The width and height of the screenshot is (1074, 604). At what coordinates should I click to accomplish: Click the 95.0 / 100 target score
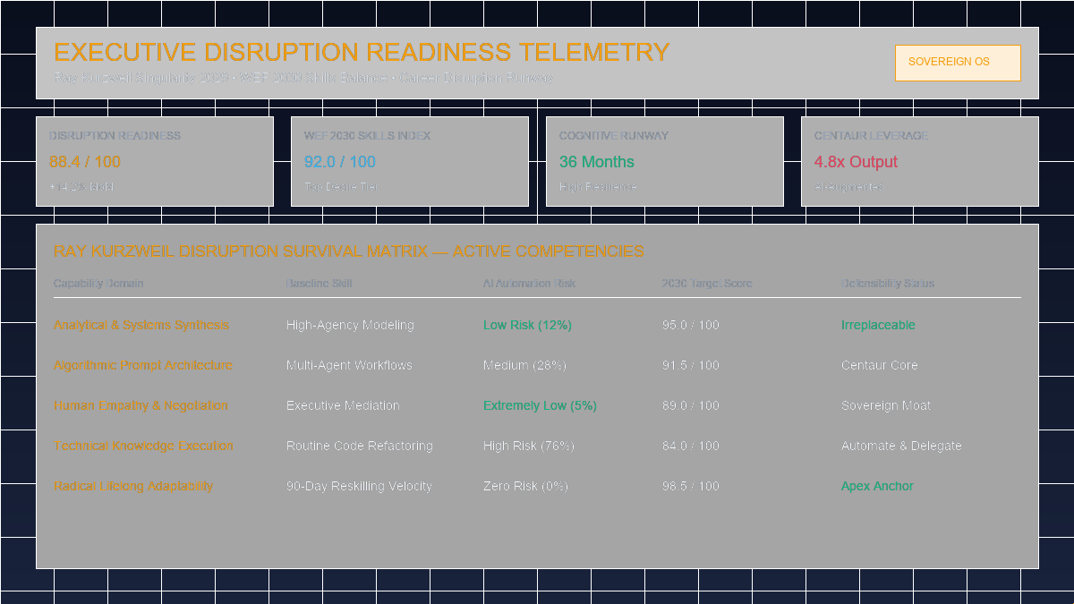[691, 325]
